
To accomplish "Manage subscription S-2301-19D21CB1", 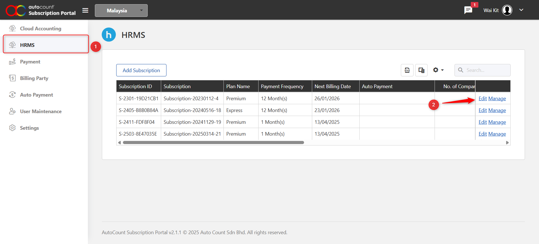I will coord(497,99).
